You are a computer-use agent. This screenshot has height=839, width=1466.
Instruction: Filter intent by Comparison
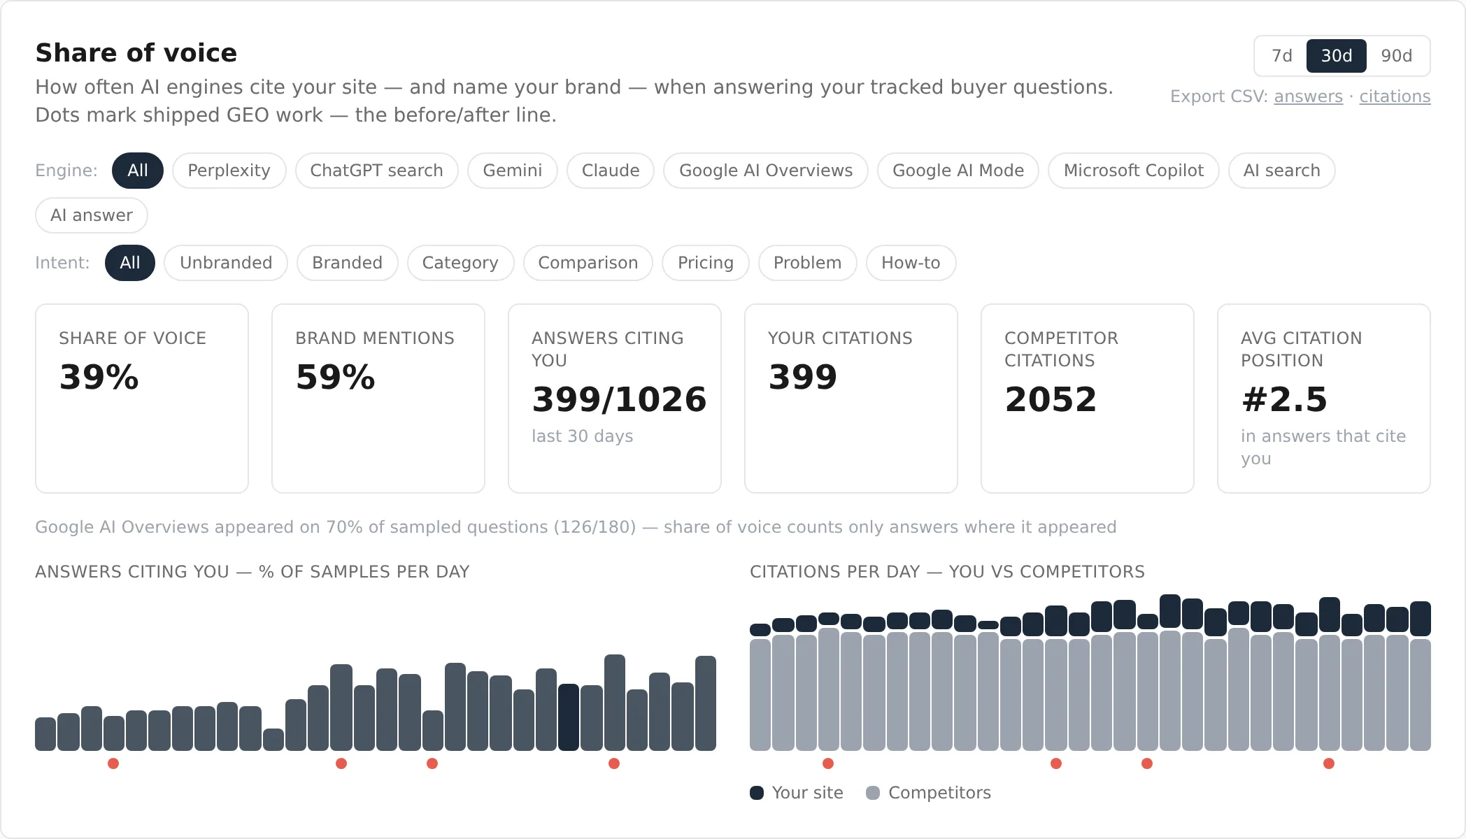pos(588,263)
